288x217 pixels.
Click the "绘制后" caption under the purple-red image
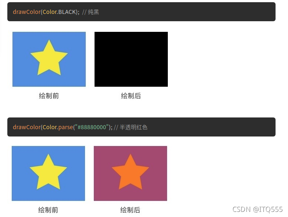pos(130,210)
